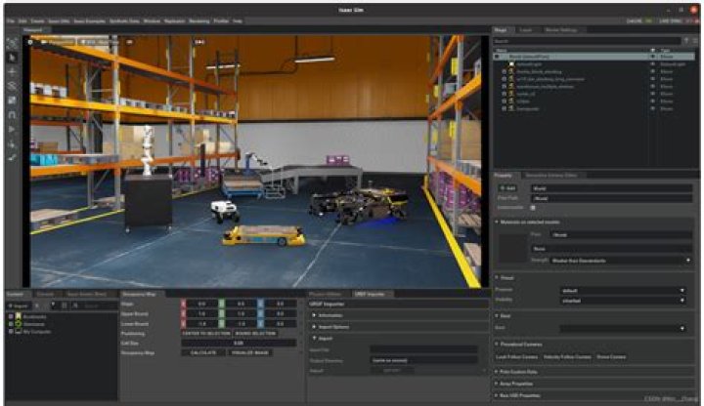
Task: Collapse the World prim in Stage tree
Action: (x=497, y=57)
